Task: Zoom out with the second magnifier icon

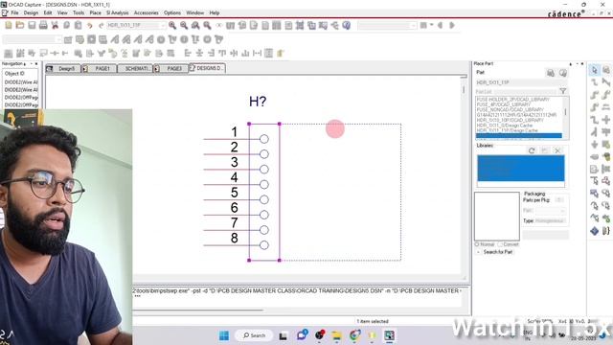Action: [x=184, y=26]
